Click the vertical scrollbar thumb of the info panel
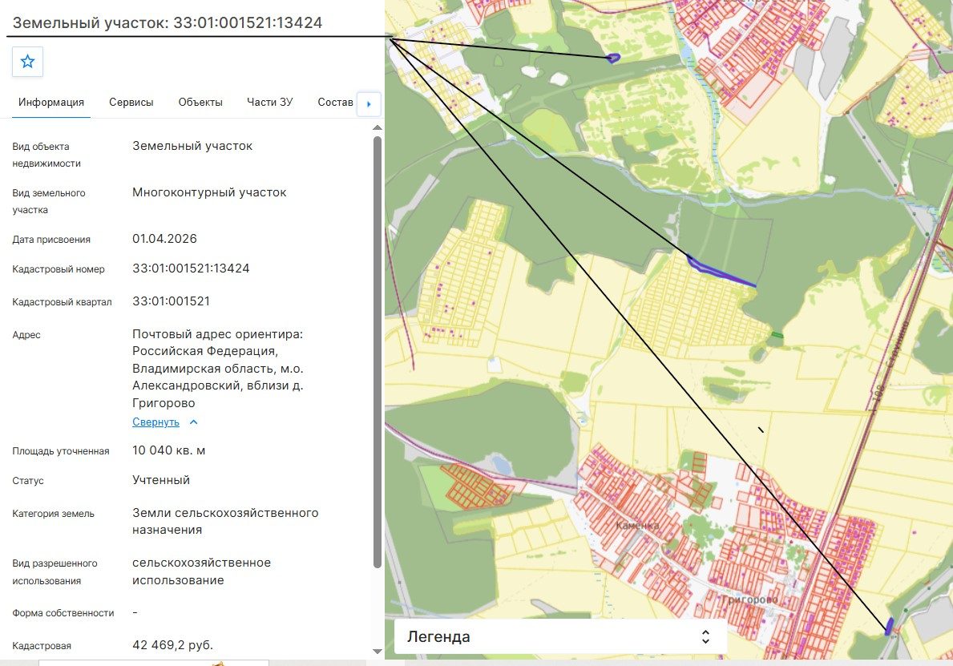 [377, 353]
